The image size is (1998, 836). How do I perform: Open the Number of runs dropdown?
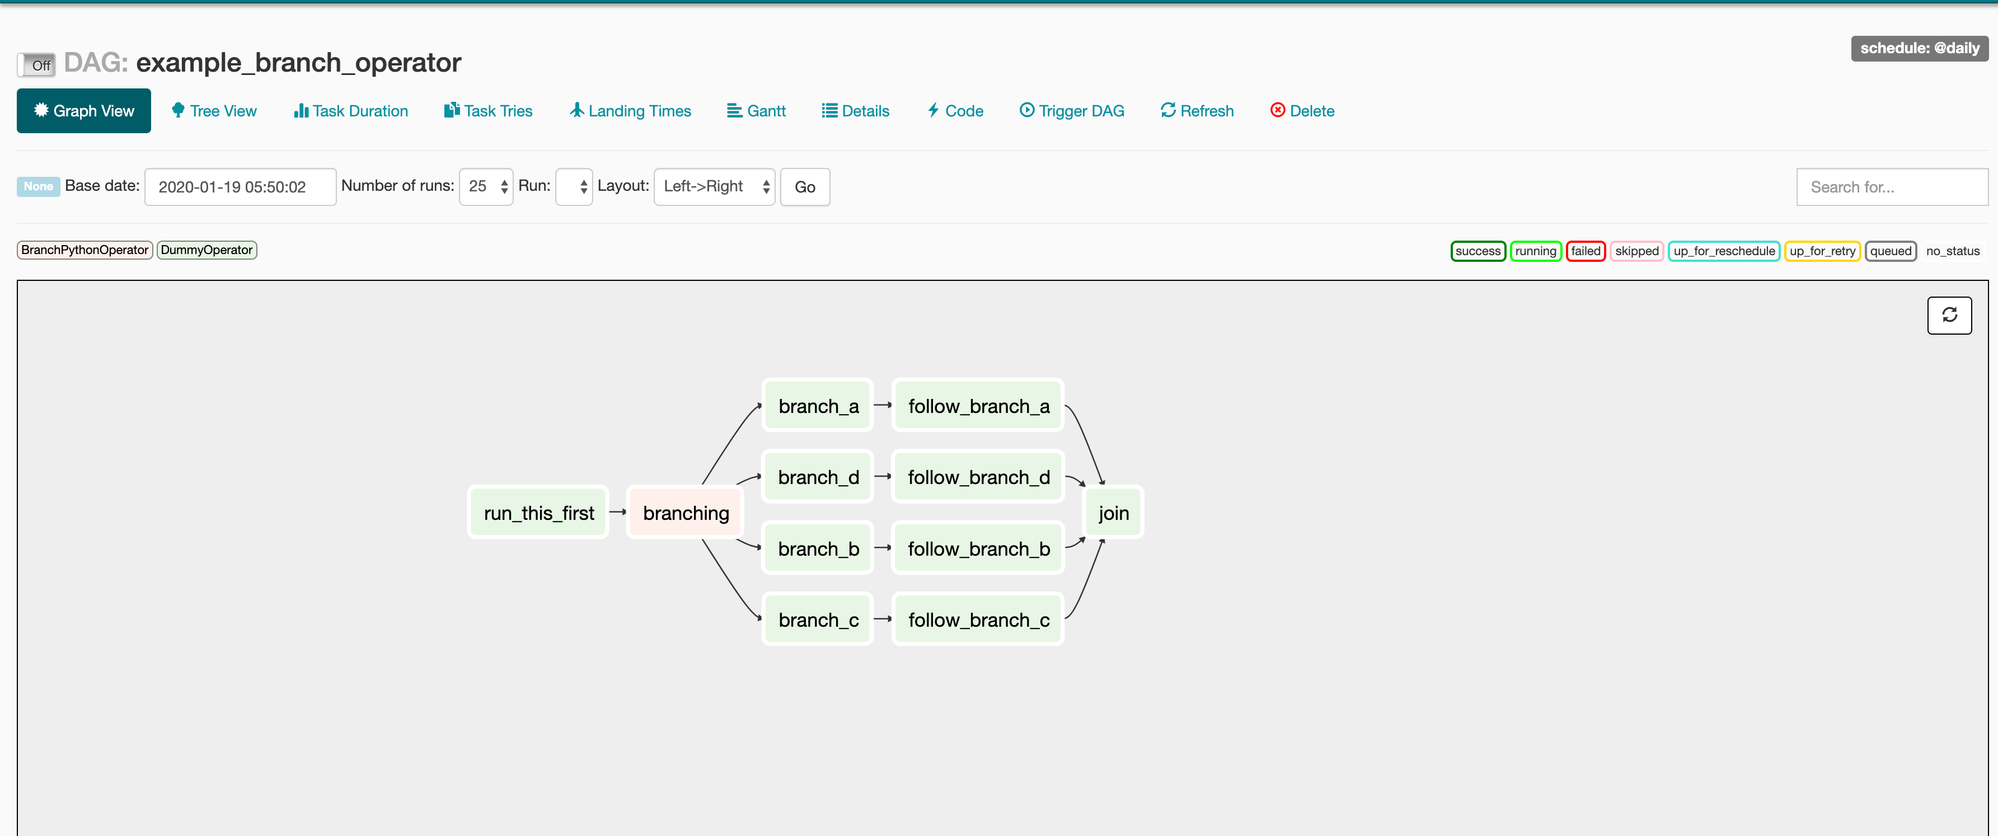click(486, 187)
